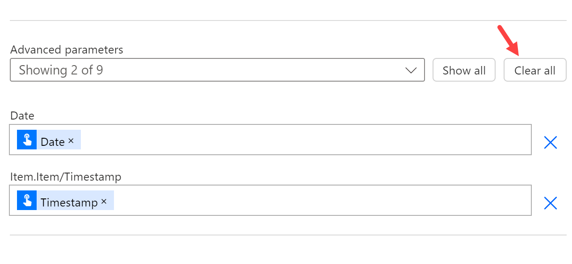Expand the Advanced parameters chevron arrow
The height and width of the screenshot is (264, 572).
click(x=411, y=70)
